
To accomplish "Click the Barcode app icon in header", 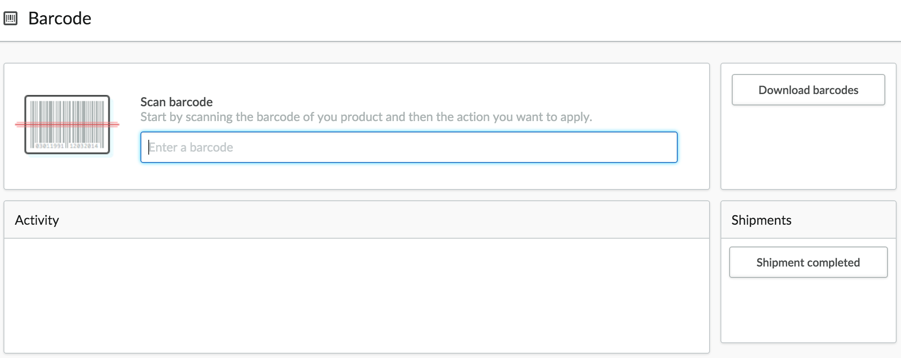I will click(x=10, y=18).
